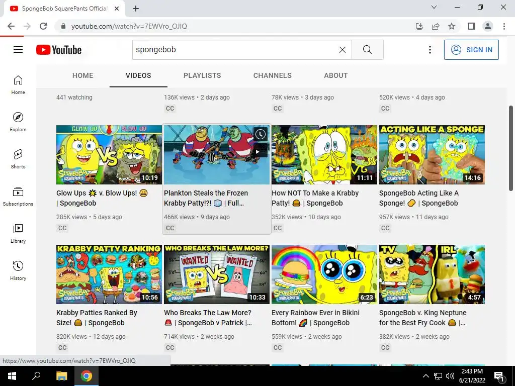Viewport: 515px width, 386px height.
Task: Click Watch Later clock icon on Plankton thumbnail
Action: (261, 134)
